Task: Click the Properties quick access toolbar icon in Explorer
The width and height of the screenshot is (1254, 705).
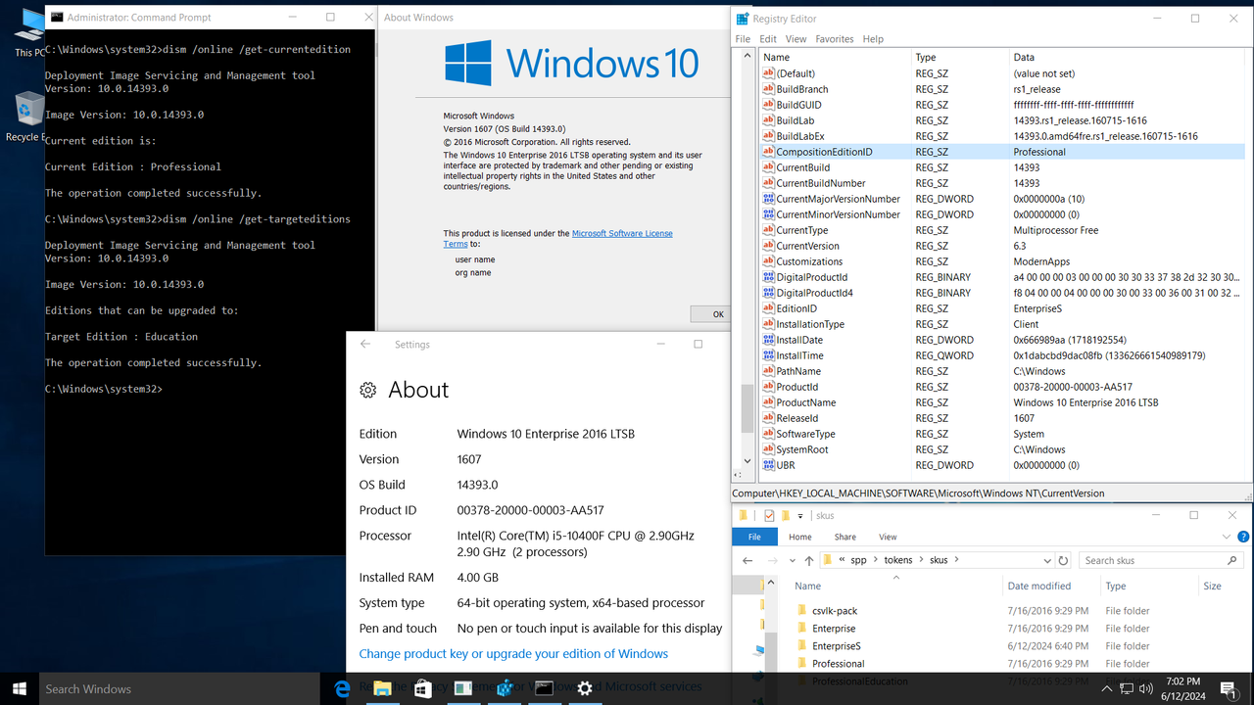Action: 769,515
